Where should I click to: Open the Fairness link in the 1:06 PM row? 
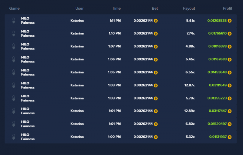tap(28, 62)
